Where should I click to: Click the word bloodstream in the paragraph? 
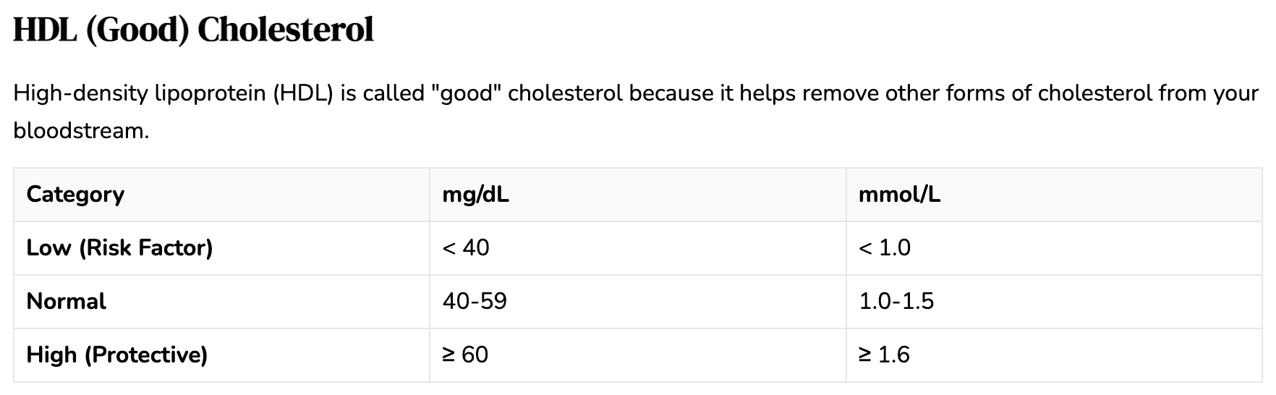tap(80, 132)
